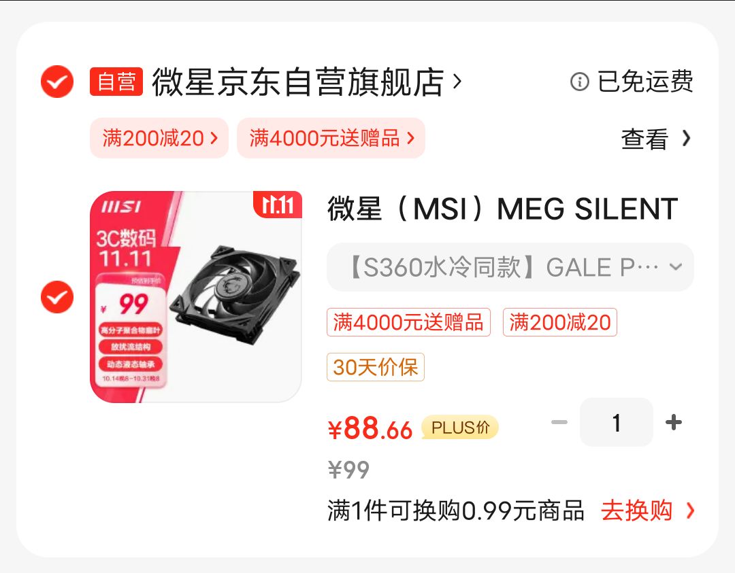Tap the arrow next to 查看
This screenshot has width=735, height=573.
(x=686, y=139)
